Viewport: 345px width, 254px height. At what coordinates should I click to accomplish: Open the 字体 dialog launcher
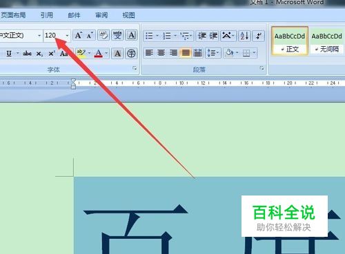click(x=135, y=68)
